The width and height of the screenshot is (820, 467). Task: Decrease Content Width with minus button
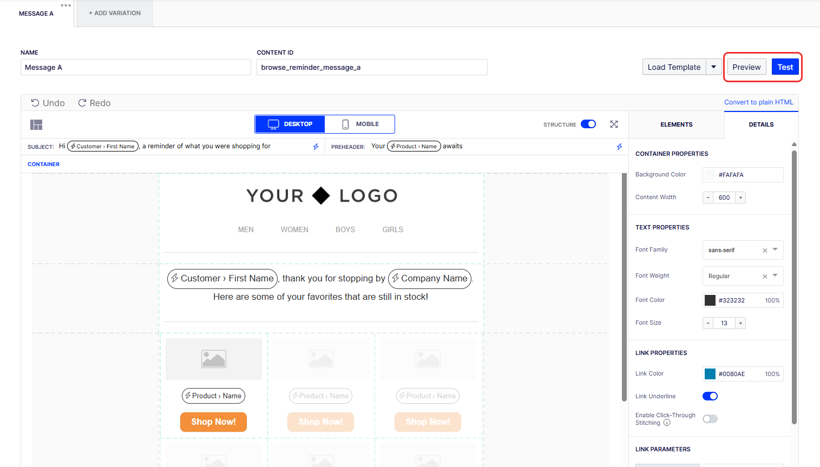click(708, 198)
